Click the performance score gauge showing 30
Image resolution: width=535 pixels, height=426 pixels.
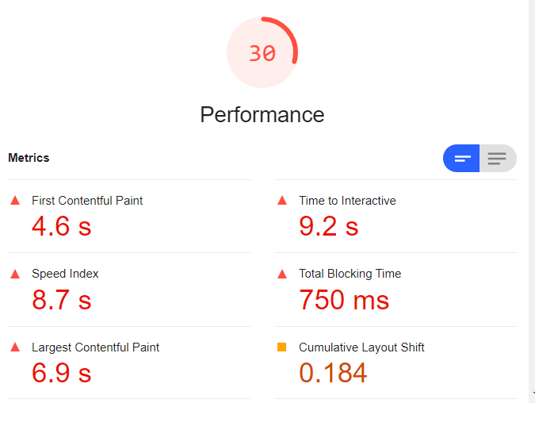coord(262,52)
